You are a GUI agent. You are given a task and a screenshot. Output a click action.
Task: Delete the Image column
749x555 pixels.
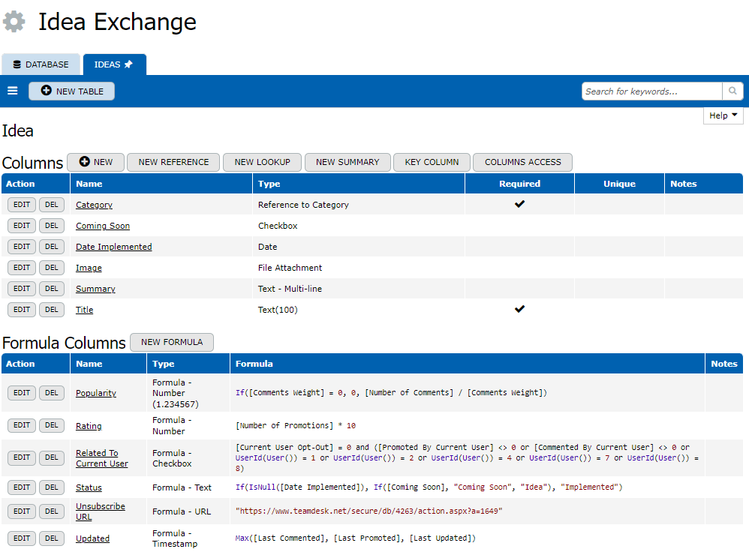point(51,268)
